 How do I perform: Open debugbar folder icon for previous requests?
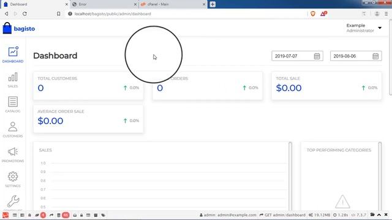coord(372,215)
